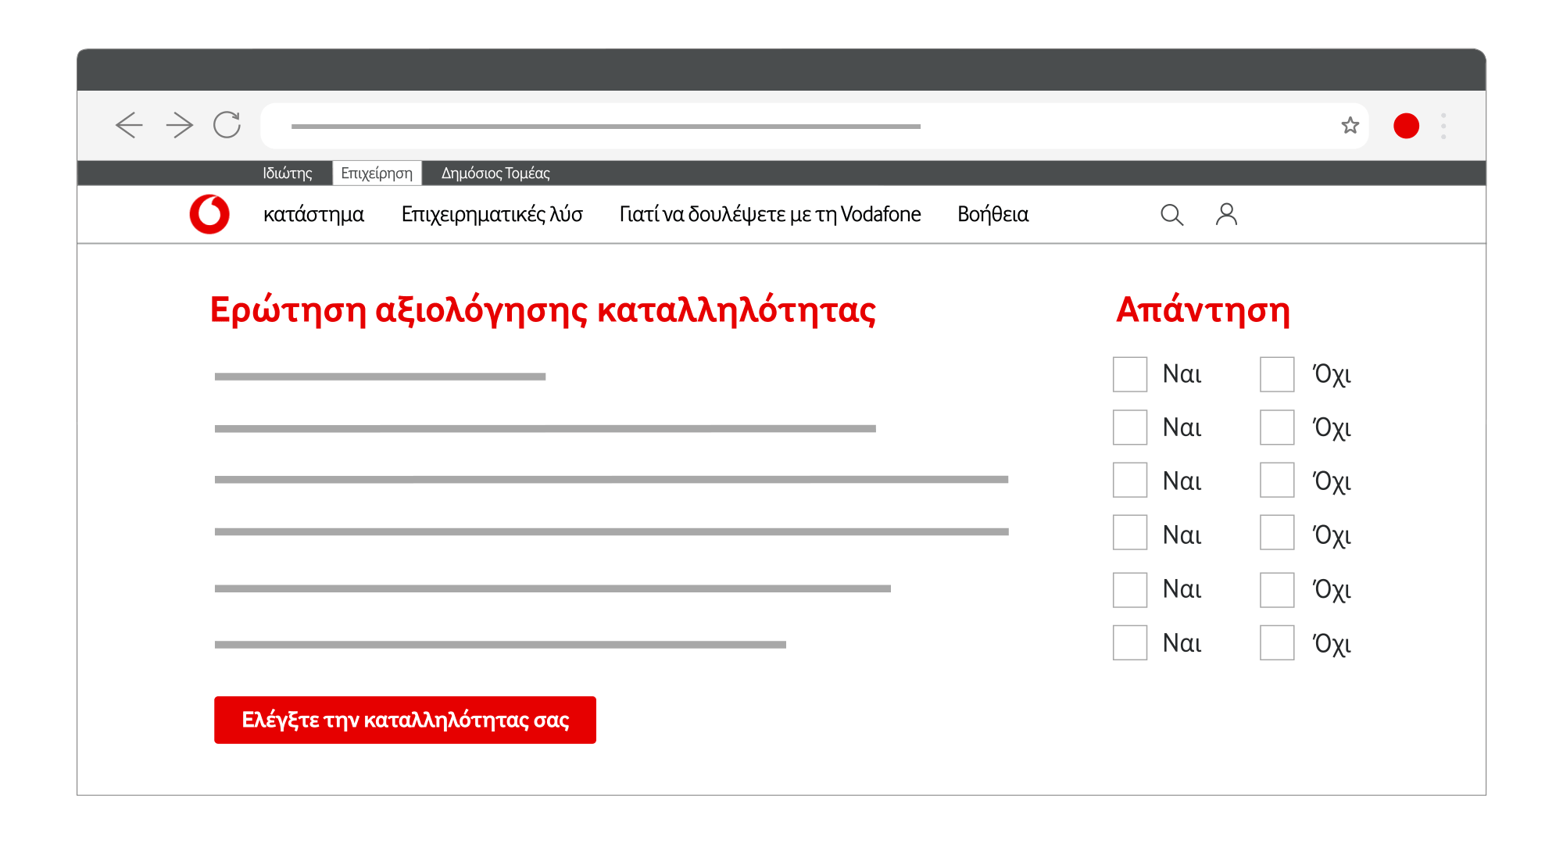Reload the page with refresh icon

click(227, 125)
